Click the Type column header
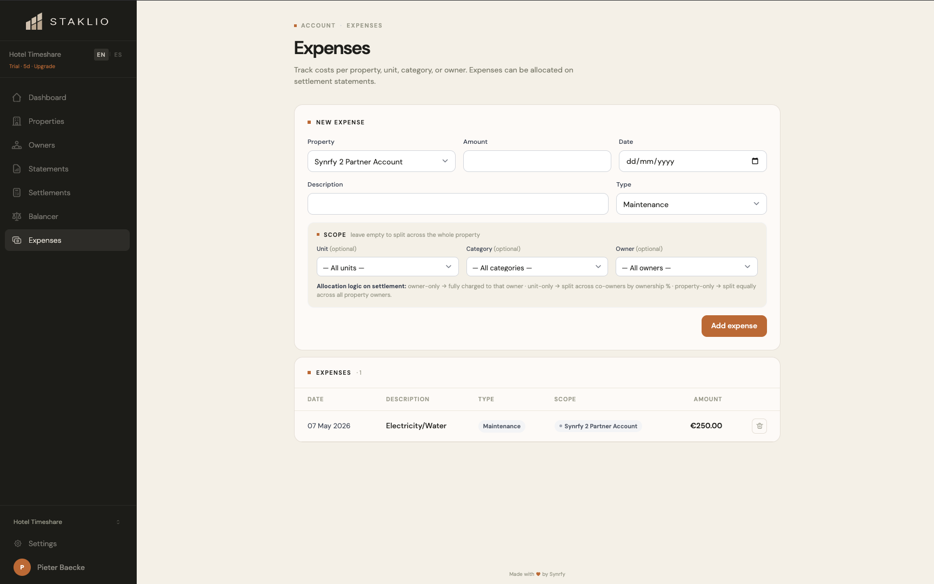The image size is (934, 584). point(486,399)
